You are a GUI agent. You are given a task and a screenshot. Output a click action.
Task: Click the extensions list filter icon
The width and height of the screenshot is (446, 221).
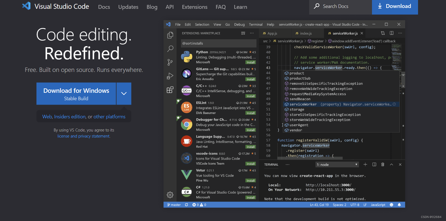pyautogui.click(x=243, y=33)
